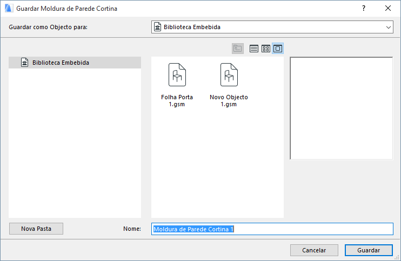Viewport: 401px width, 261px height.
Task: Switch to small icons grid view
Action: (266, 49)
